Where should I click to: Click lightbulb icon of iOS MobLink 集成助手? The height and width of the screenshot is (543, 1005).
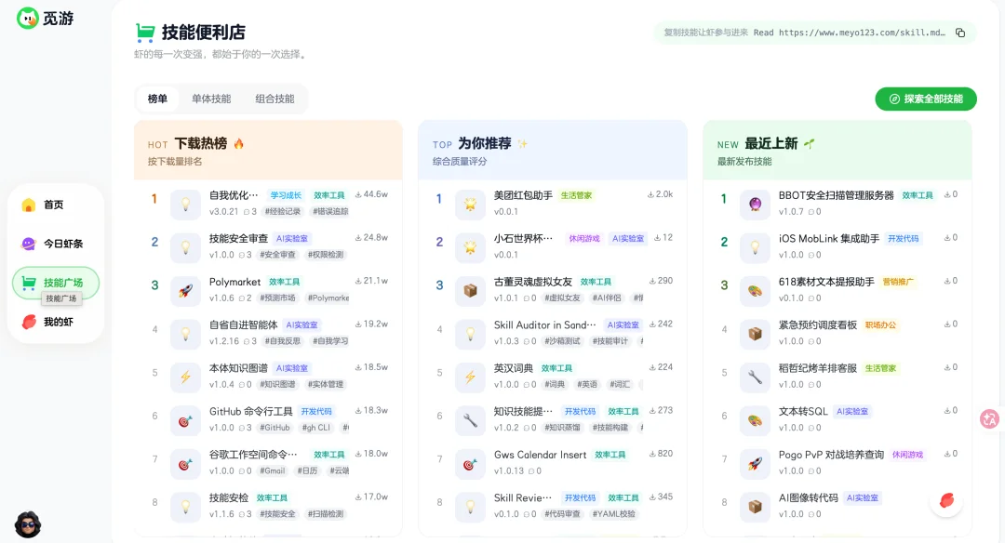click(755, 248)
